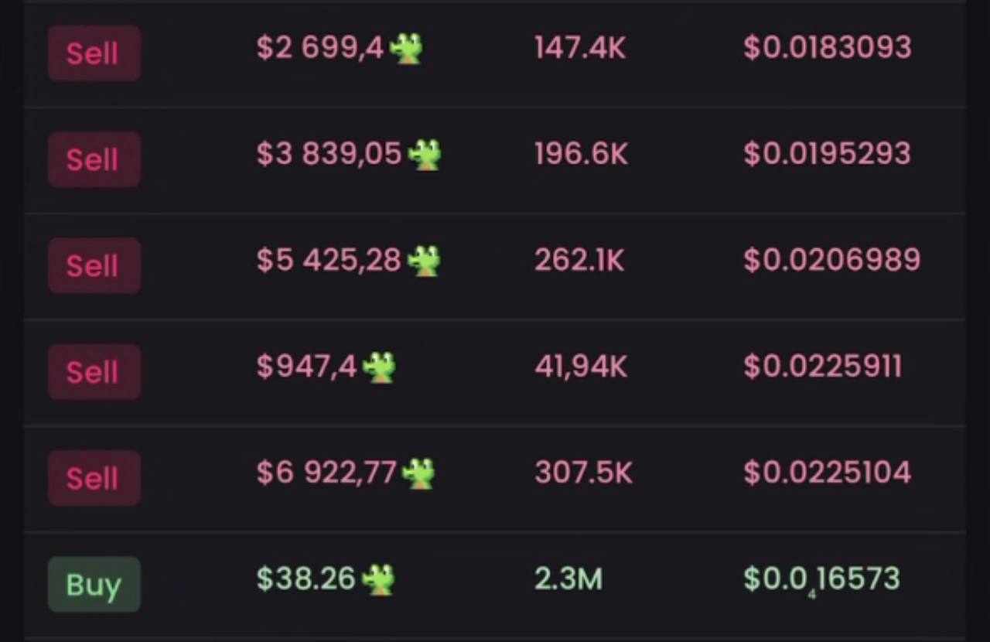Click the frog icon beside $6 922,77
The image size is (990, 642).
pos(418,473)
